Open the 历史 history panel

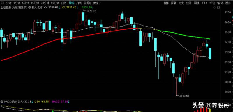point(181,3)
